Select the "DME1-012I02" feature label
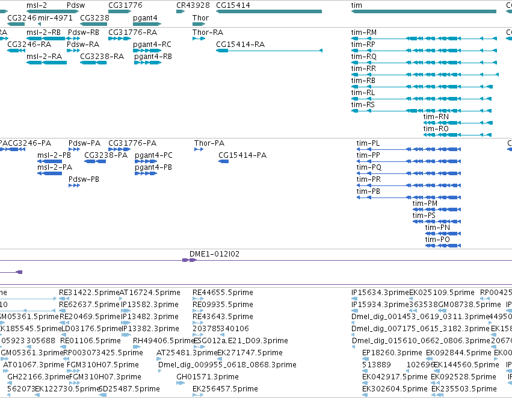512x398 pixels. 214,254
